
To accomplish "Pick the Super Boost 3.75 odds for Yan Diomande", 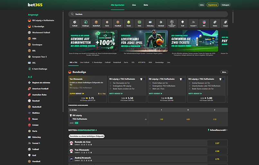I will [88, 99].
